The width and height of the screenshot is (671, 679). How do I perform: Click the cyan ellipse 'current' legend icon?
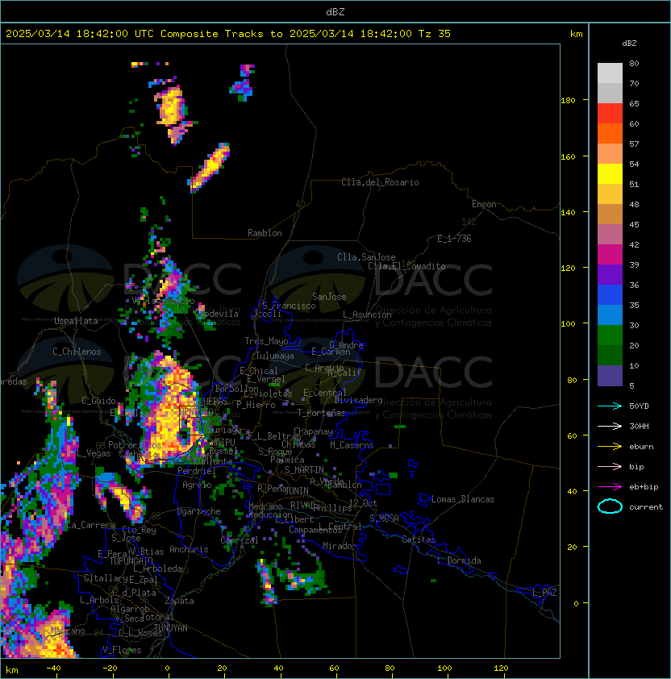[x=610, y=506]
